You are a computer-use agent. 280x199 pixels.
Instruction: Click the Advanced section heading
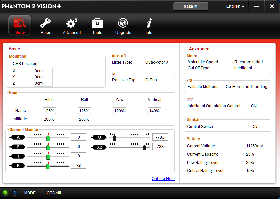click(199, 49)
